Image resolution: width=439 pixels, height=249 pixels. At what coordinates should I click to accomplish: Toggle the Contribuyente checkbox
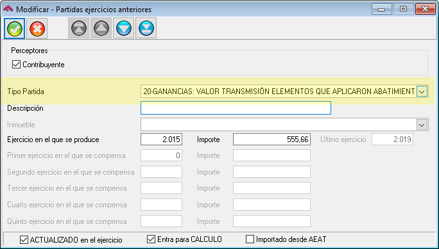tap(16, 65)
